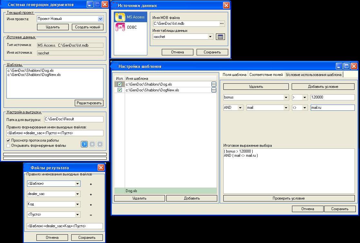The width and height of the screenshot is (360, 243).
Task: Browse for MDB file with ellipsis button
Action: click(221, 23)
